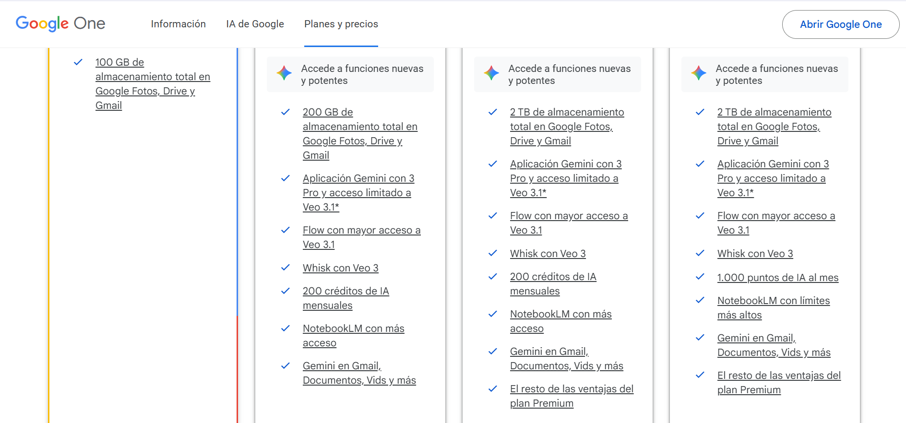This screenshot has width=906, height=423.
Task: Click the checkmark next to 1.000 puntos de IA
Action: 700,277
